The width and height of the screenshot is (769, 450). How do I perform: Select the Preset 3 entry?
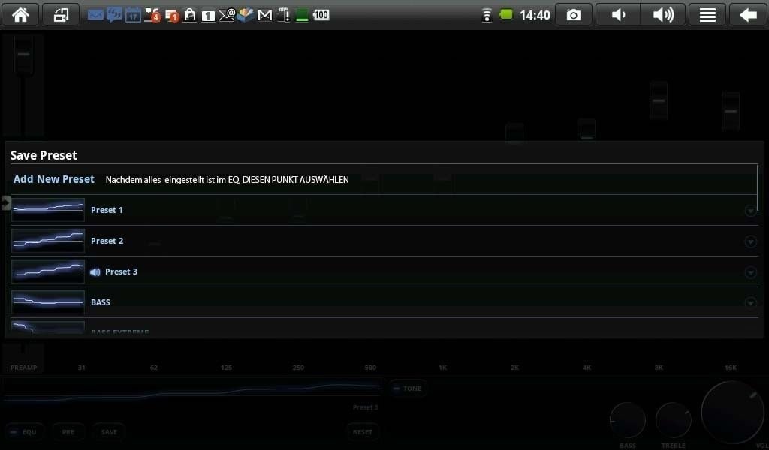[x=384, y=271]
